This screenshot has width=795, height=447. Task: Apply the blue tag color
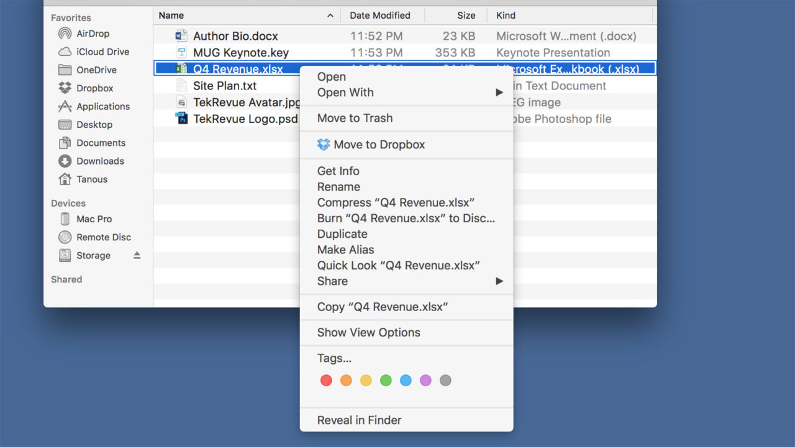tap(406, 381)
